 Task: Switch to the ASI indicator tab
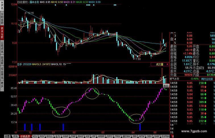pyautogui.click(x=88, y=136)
